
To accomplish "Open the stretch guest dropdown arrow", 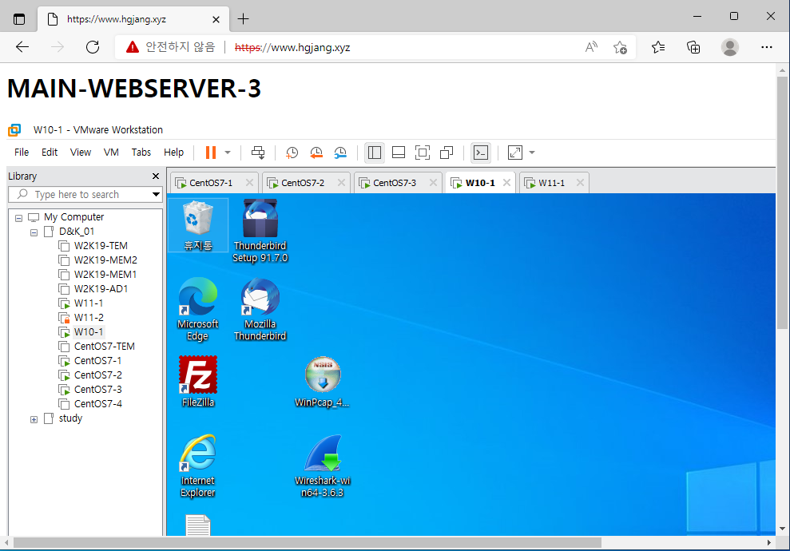I will tap(532, 153).
